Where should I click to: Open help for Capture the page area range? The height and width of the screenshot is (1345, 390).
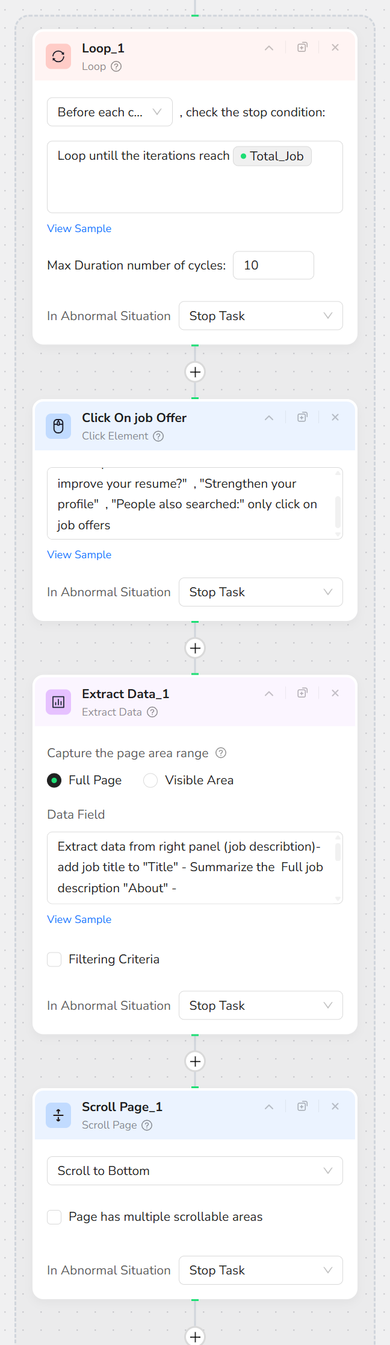tap(221, 752)
